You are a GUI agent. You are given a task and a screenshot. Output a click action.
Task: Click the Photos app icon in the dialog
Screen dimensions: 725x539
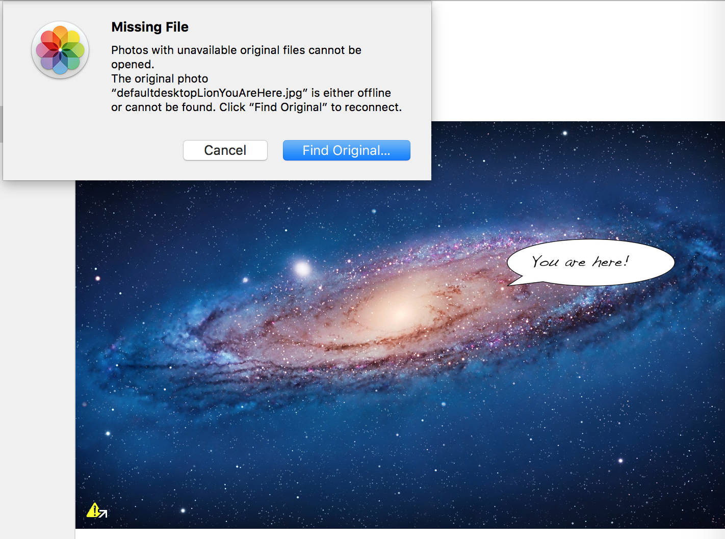60,50
